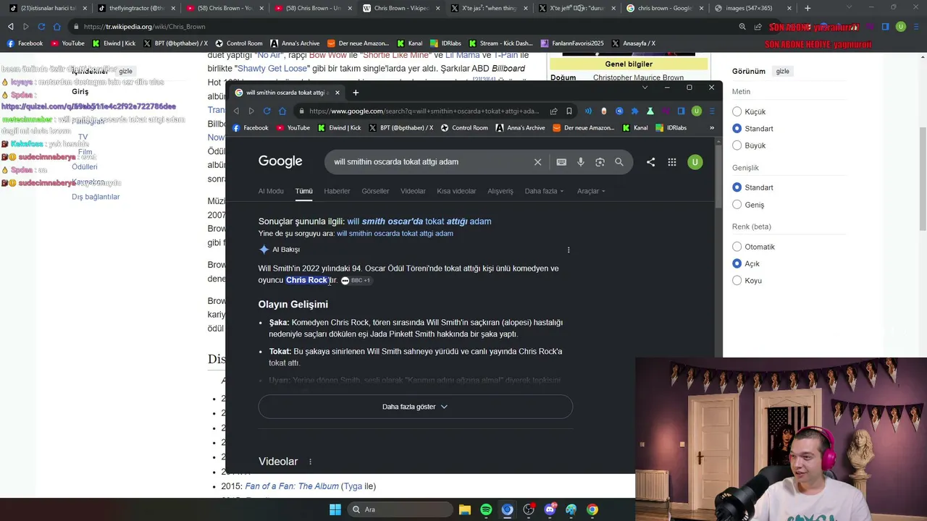927x521 pixels.
Task: Open 'Fan of a Fan: The Album' link
Action: [x=292, y=486]
